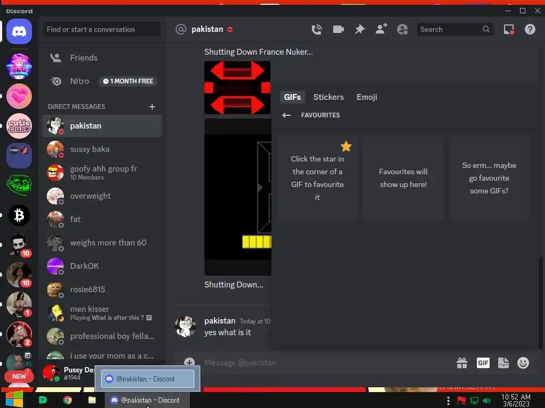Open the green trollface server icon

pos(19,185)
